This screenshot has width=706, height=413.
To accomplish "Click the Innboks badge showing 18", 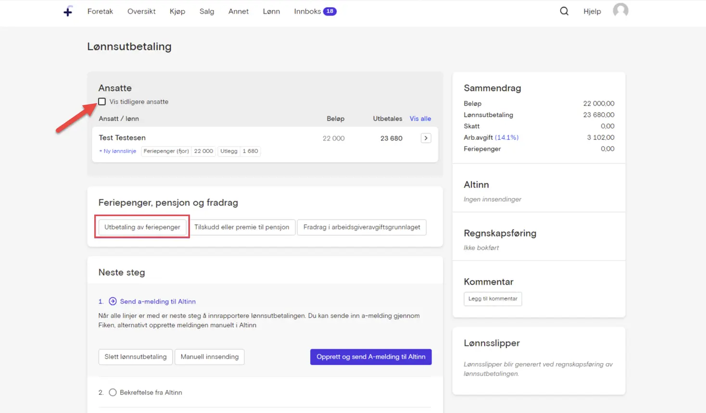I will point(330,11).
